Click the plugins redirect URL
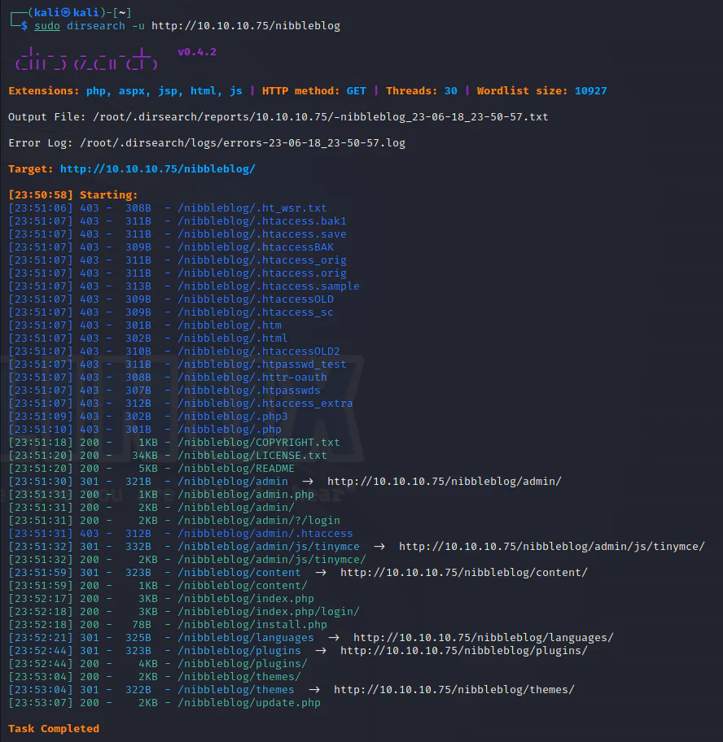723x742 pixels. click(x=463, y=651)
